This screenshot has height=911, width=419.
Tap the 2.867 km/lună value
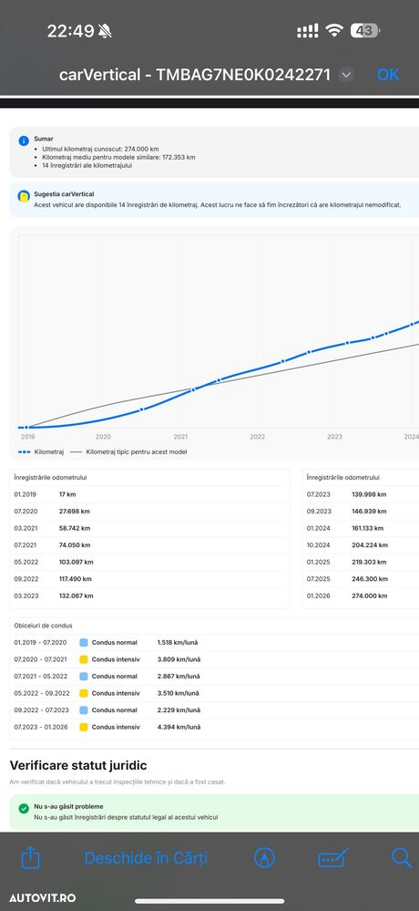(179, 677)
